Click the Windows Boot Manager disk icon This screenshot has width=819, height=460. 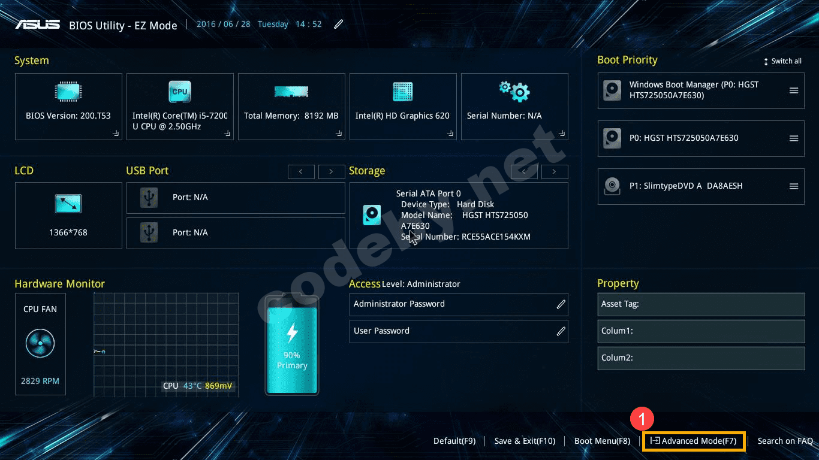click(x=612, y=90)
